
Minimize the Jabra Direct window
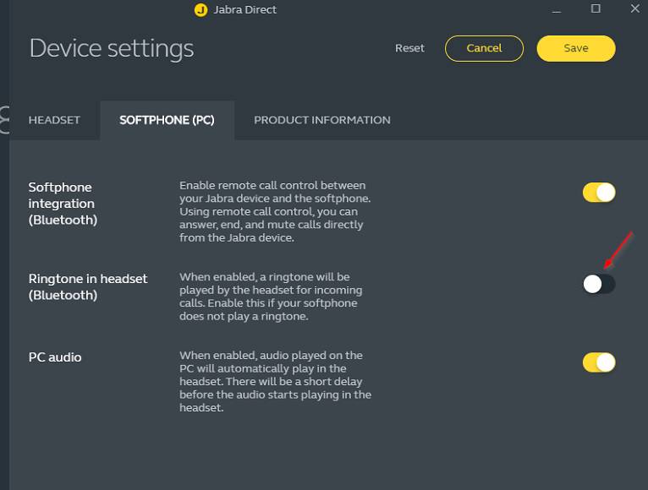tap(557, 10)
